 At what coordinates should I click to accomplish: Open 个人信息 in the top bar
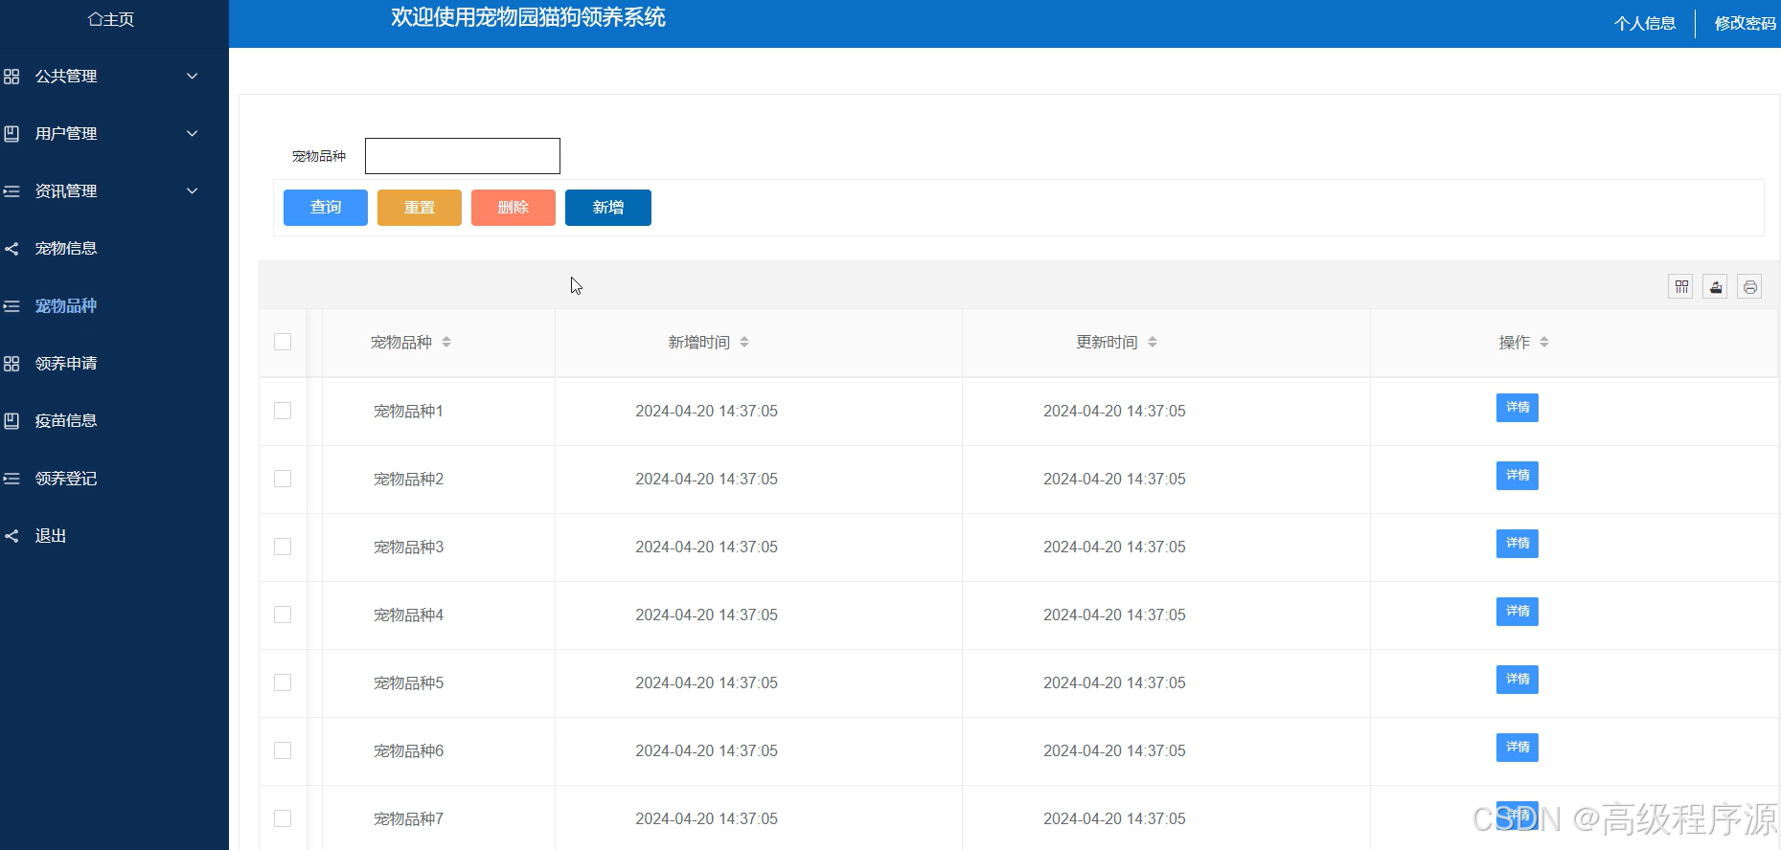point(1645,24)
